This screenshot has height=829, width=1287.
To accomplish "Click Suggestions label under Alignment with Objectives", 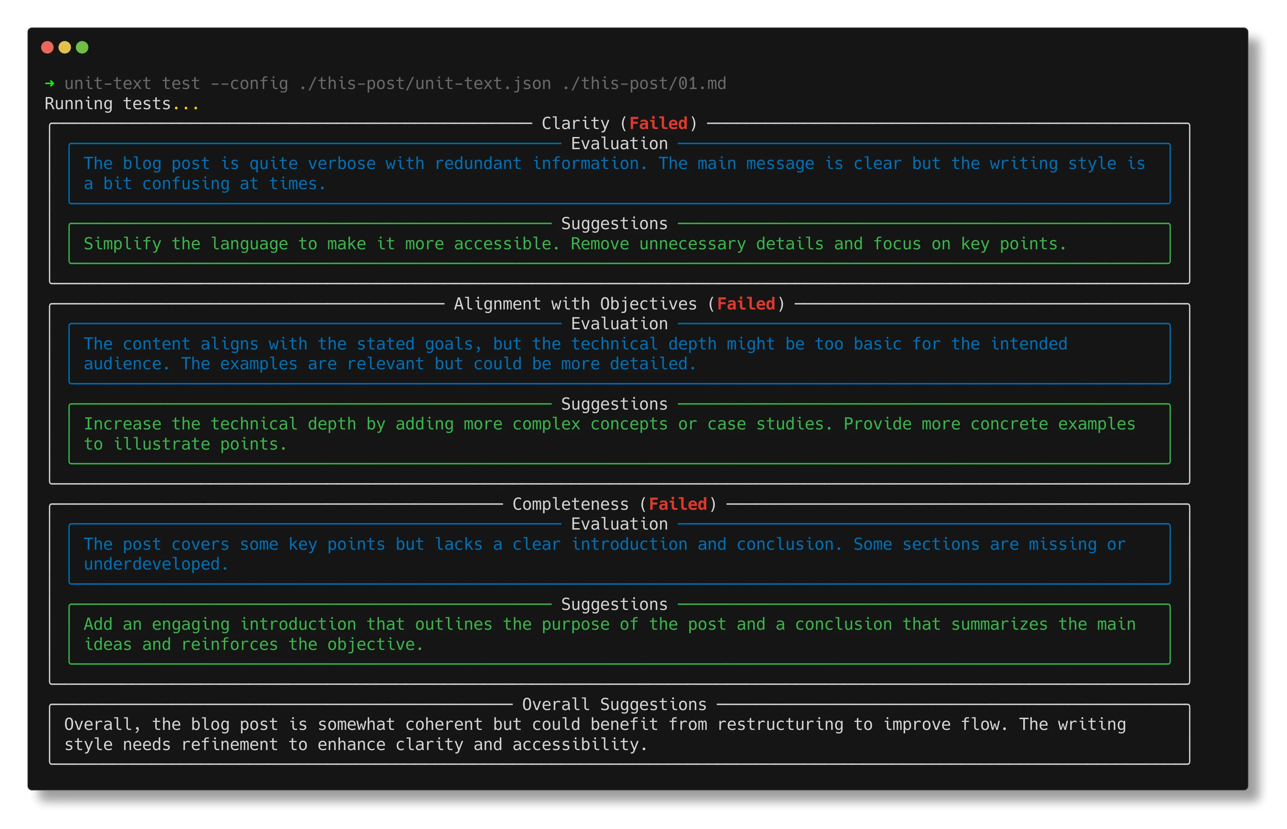I will 614,404.
